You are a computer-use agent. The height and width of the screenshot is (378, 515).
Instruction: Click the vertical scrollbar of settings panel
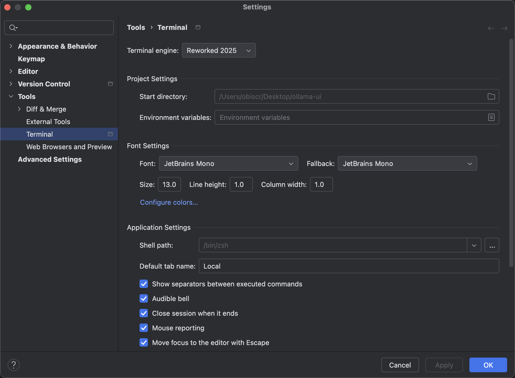[x=511, y=153]
